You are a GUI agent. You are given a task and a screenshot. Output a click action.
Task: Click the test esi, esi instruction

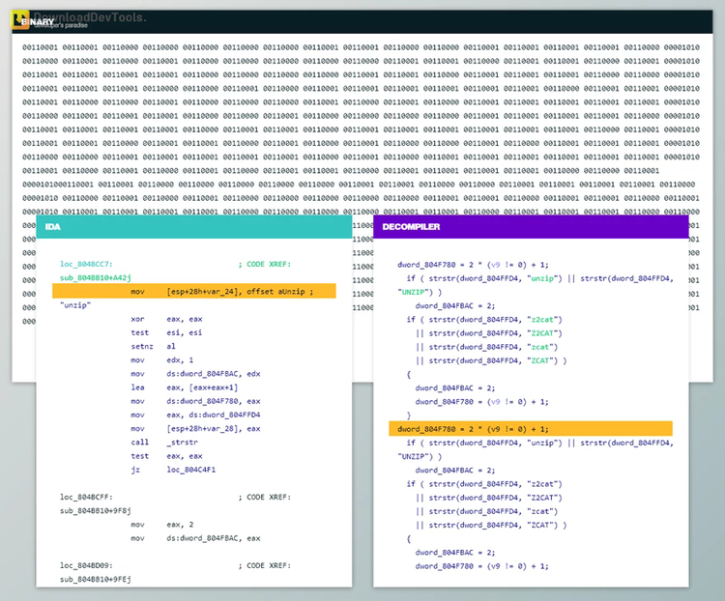point(166,332)
